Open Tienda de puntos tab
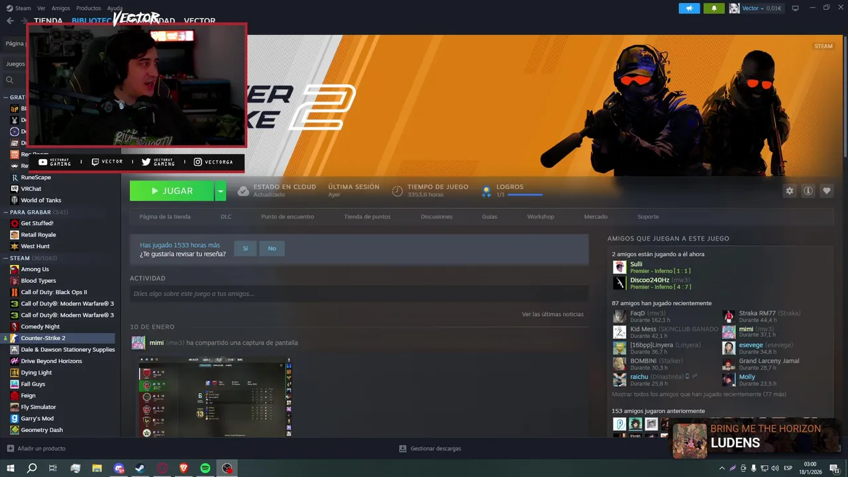The image size is (848, 477). tap(367, 217)
